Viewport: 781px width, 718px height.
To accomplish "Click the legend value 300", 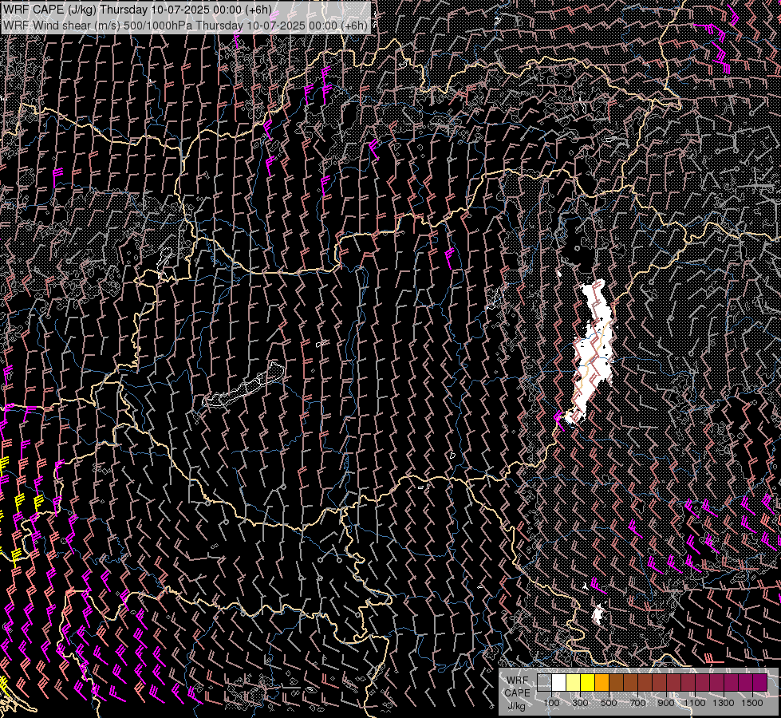I will pos(580,703).
